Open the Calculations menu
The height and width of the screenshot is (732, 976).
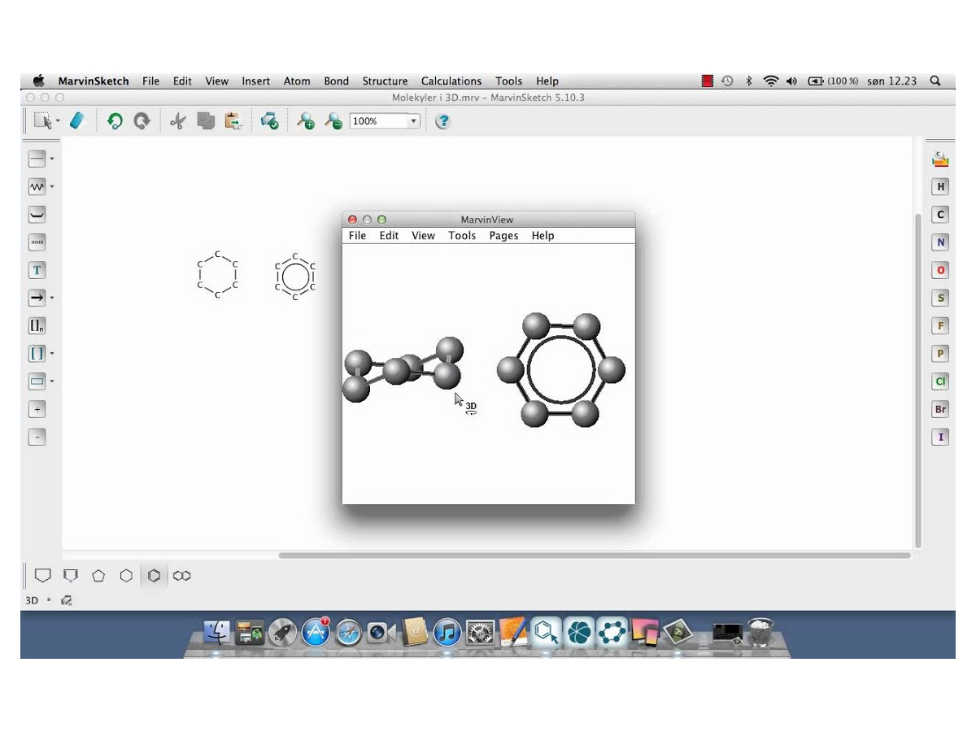point(451,81)
